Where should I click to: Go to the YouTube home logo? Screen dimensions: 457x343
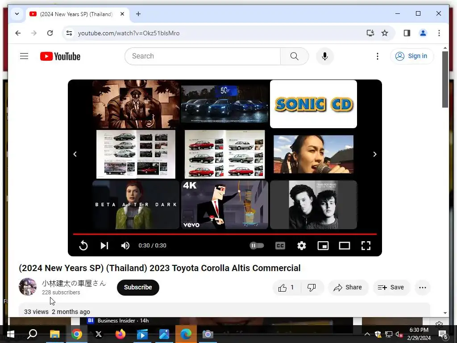pos(60,56)
